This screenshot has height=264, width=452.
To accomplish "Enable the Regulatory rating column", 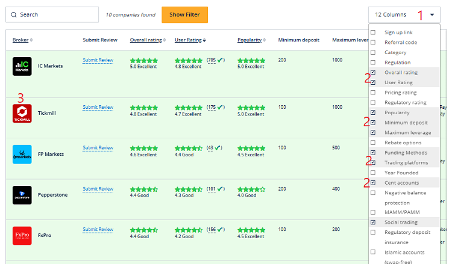I will [373, 103].
